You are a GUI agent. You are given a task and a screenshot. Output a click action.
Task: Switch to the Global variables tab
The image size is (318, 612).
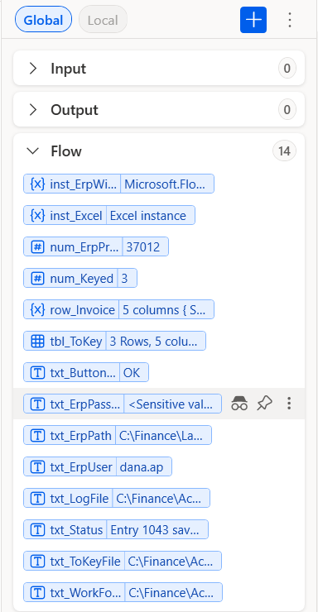point(43,20)
